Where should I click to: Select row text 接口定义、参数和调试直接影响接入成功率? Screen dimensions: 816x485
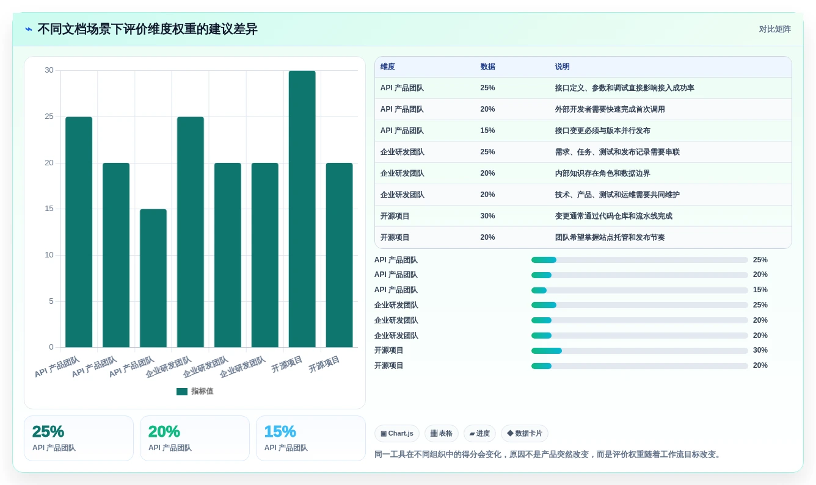(625, 88)
